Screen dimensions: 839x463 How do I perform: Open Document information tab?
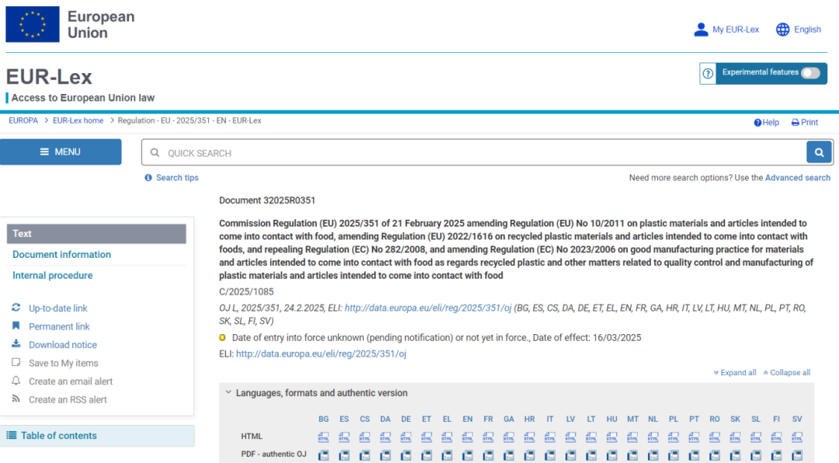pos(61,255)
